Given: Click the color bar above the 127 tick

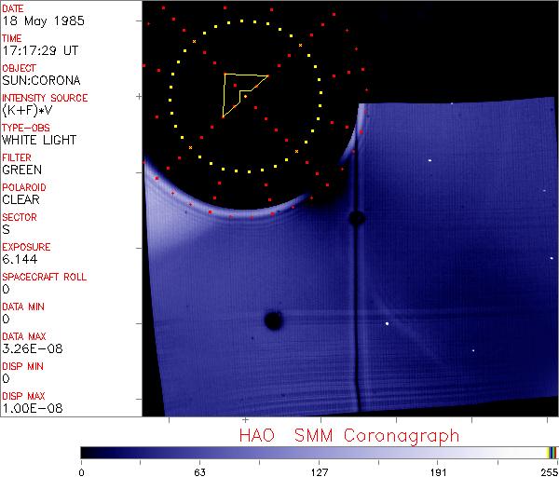Looking at the screenshot, I should (x=319, y=452).
